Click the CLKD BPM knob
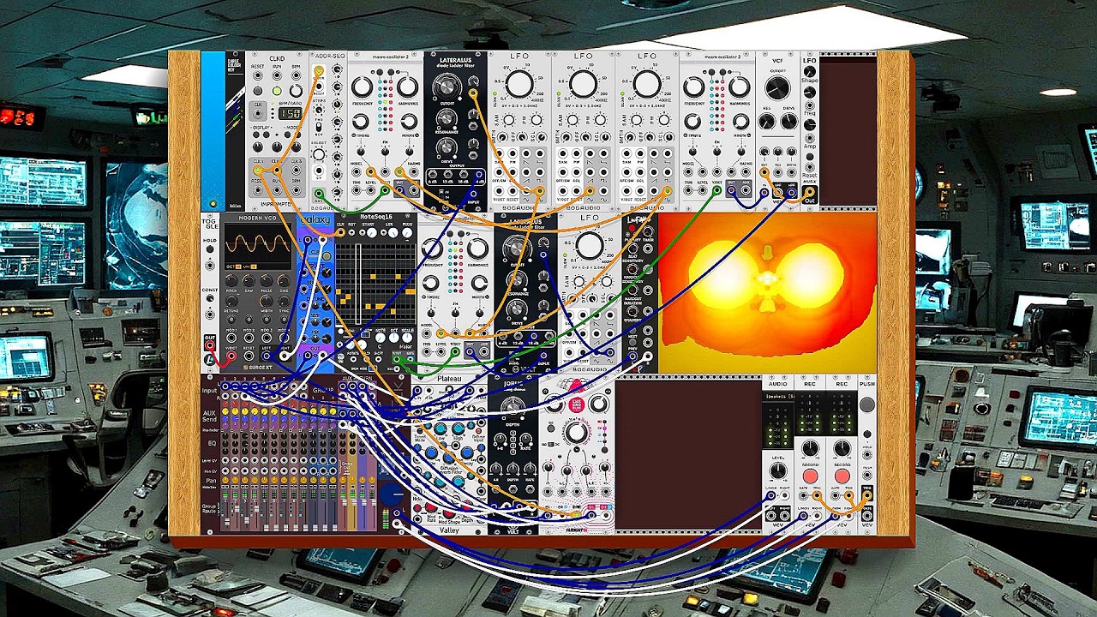Screen dimensions: 1097x617 pos(296,91)
